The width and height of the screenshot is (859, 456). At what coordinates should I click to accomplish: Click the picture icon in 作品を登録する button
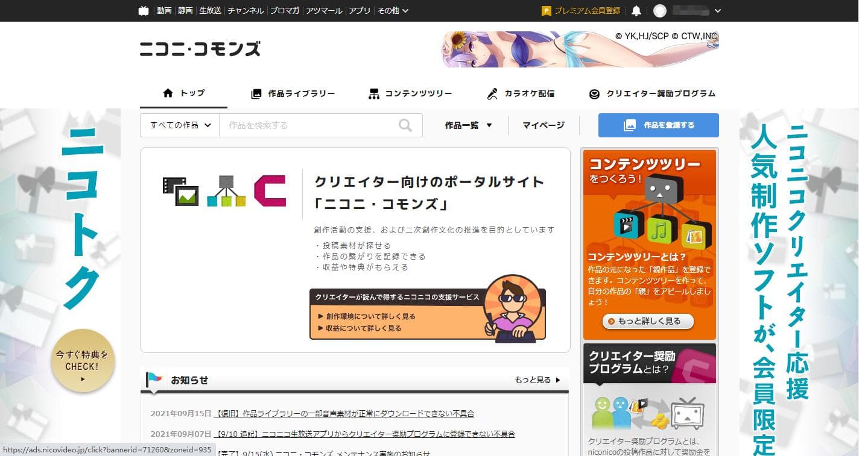click(630, 125)
